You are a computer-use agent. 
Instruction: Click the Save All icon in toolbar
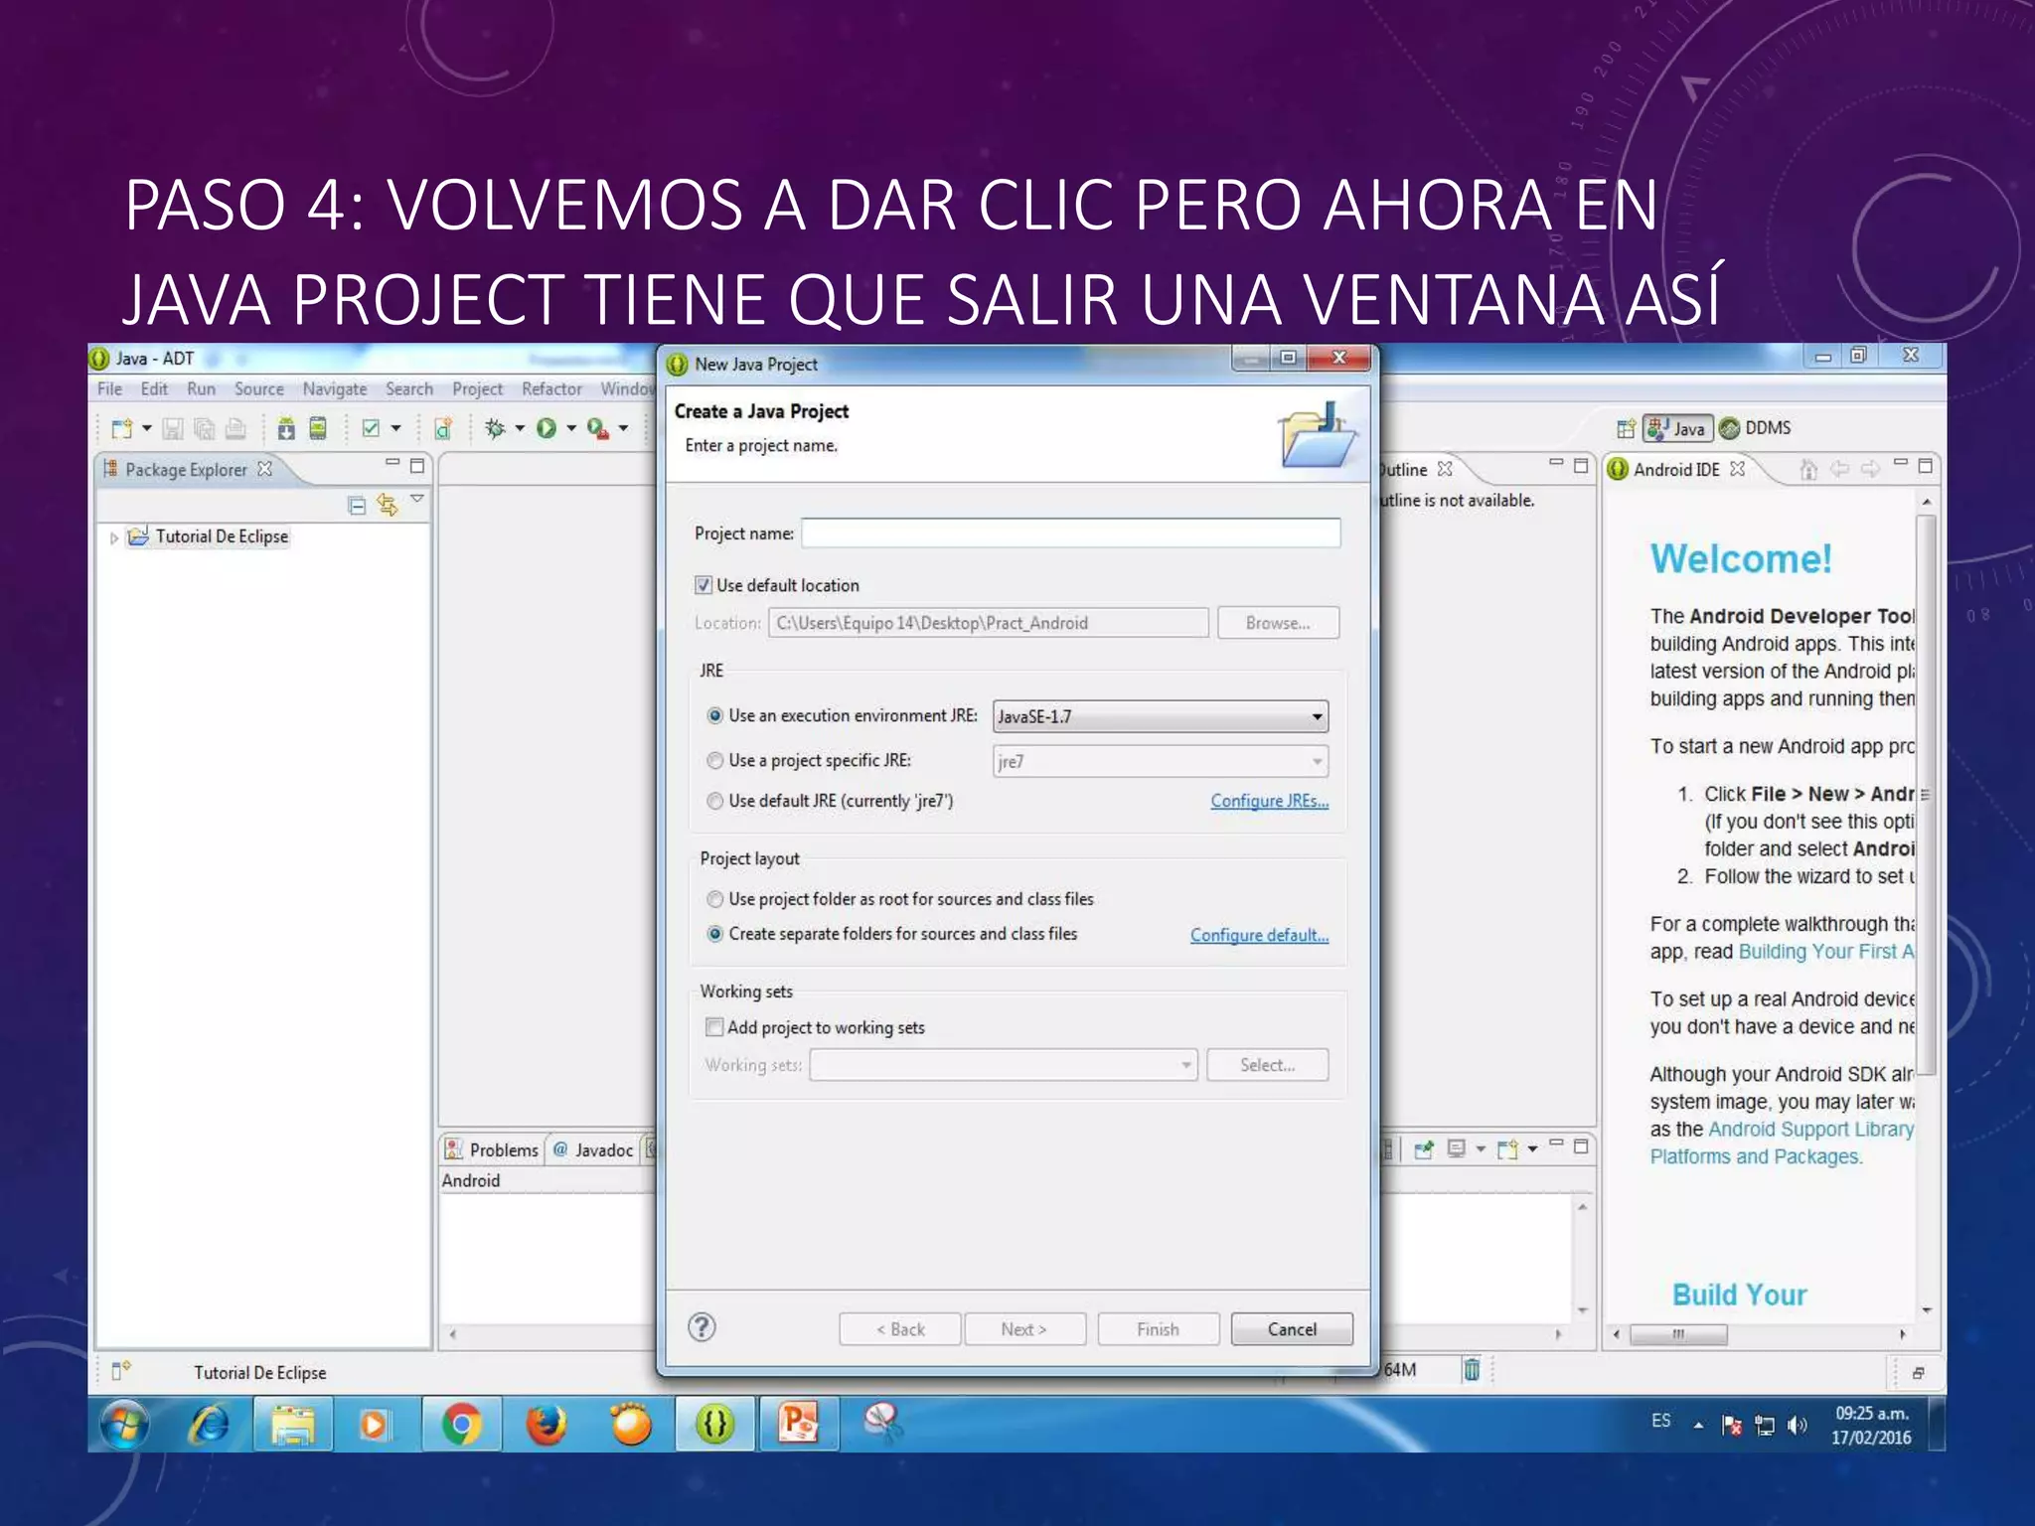pos(205,428)
